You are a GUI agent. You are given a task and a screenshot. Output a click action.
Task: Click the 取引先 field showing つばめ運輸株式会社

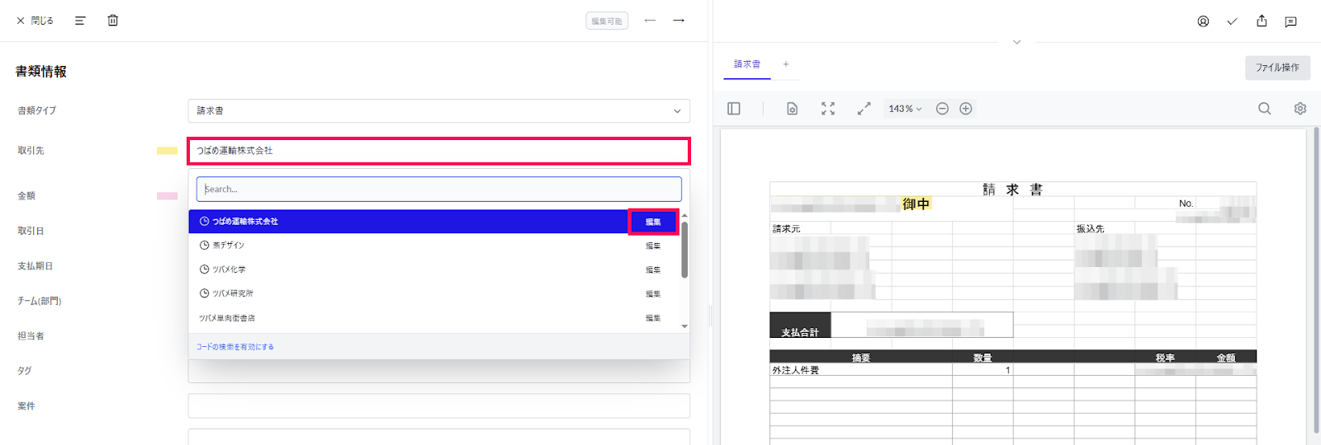pyautogui.click(x=438, y=151)
